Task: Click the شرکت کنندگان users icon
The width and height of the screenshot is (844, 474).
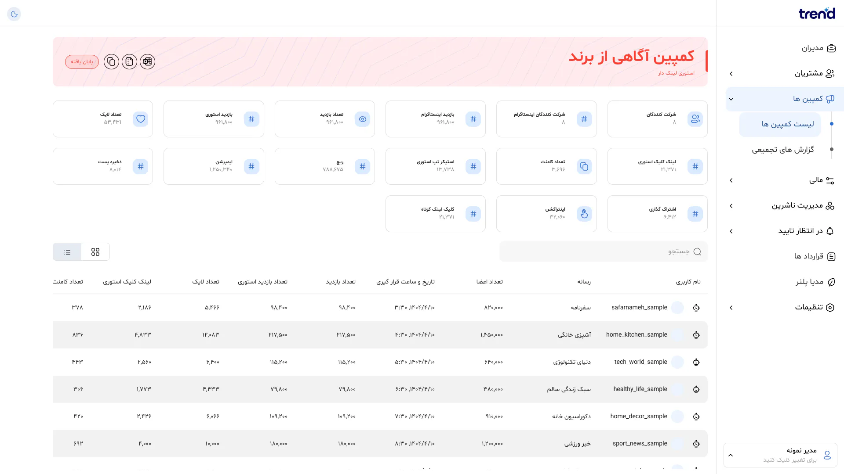Action: pos(695,119)
